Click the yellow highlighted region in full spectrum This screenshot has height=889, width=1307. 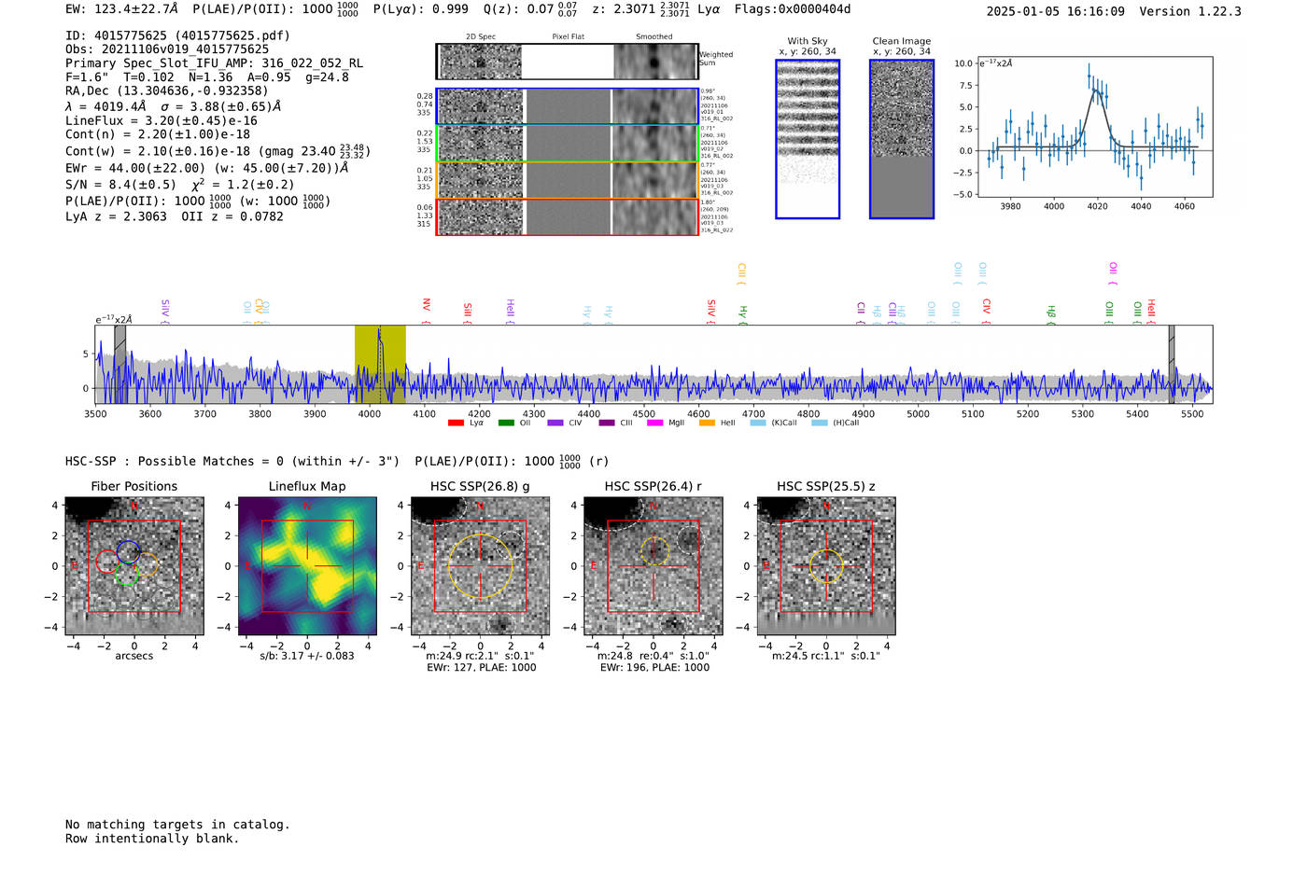[x=380, y=364]
